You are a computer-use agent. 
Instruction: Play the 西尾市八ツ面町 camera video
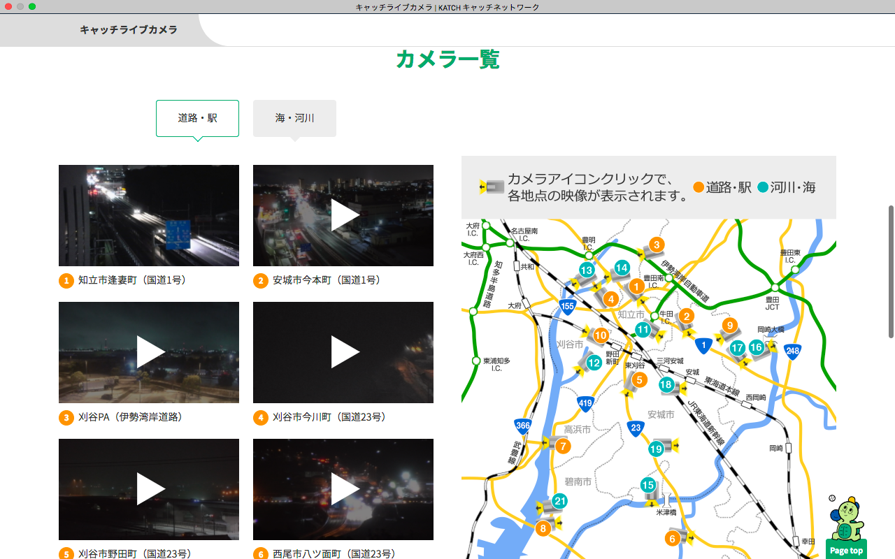click(x=343, y=489)
